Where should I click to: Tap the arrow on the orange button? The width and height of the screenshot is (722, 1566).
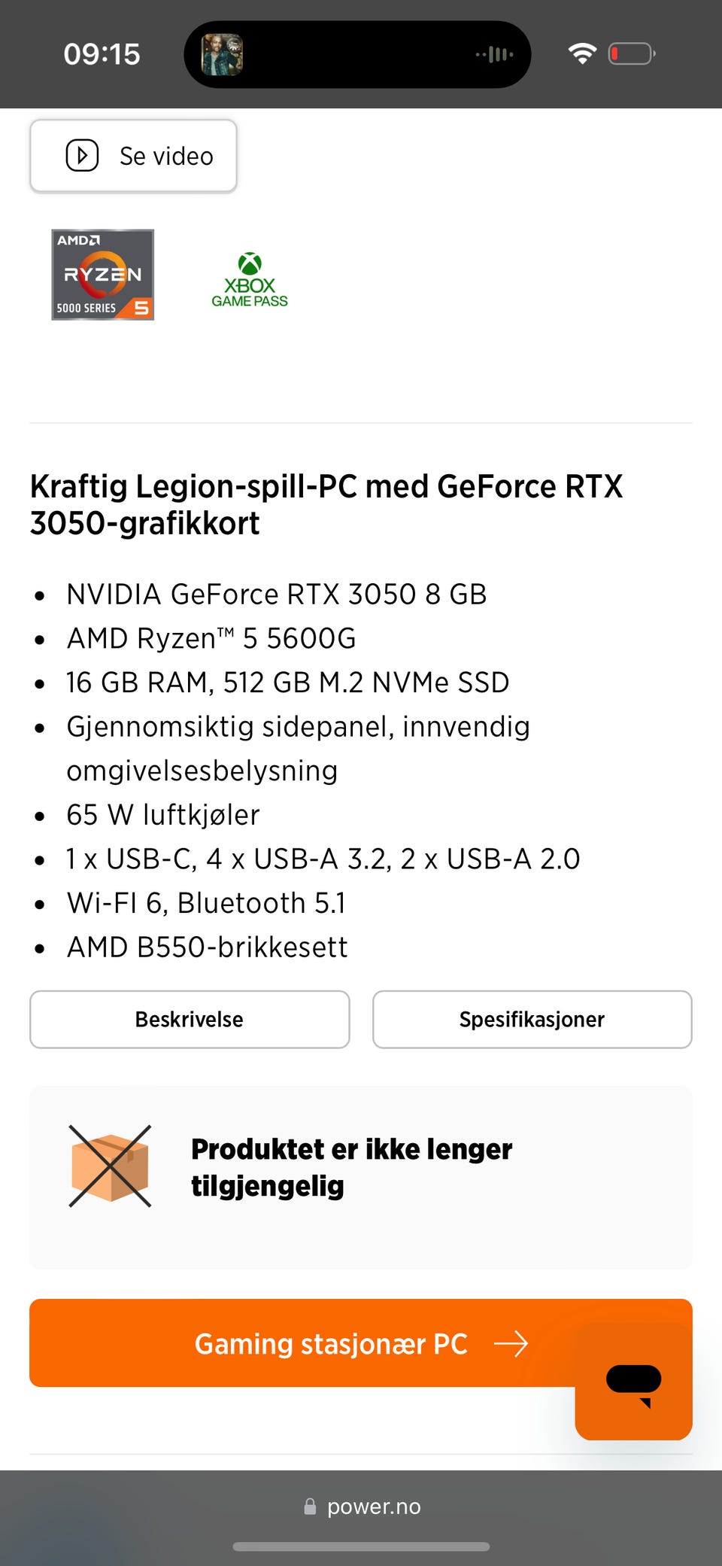pos(511,1343)
